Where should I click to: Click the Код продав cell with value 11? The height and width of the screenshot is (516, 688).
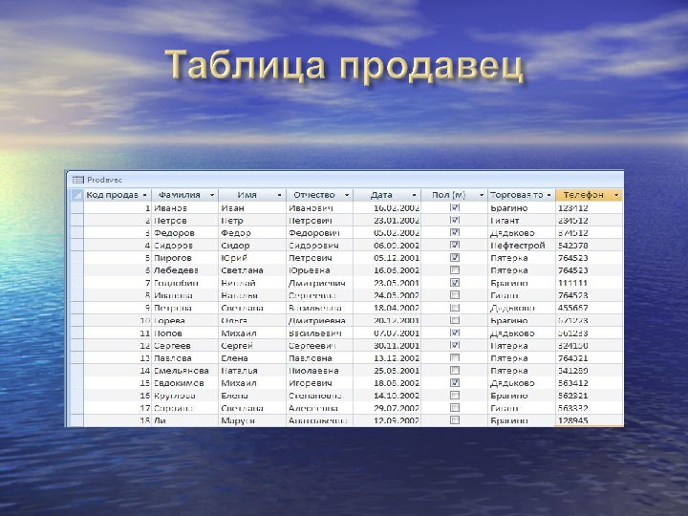pos(118,333)
